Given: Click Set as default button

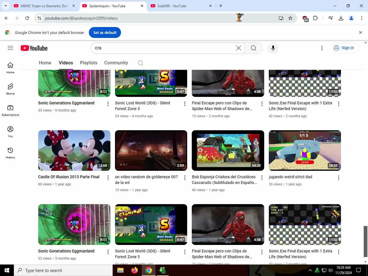Looking at the screenshot, I should tap(105, 32).
